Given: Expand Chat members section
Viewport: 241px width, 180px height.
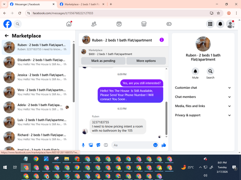Looking at the screenshot, I should pyautogui.click(x=203, y=97).
